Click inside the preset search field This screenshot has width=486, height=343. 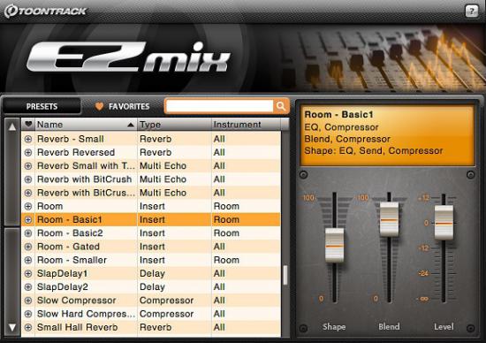(219, 106)
